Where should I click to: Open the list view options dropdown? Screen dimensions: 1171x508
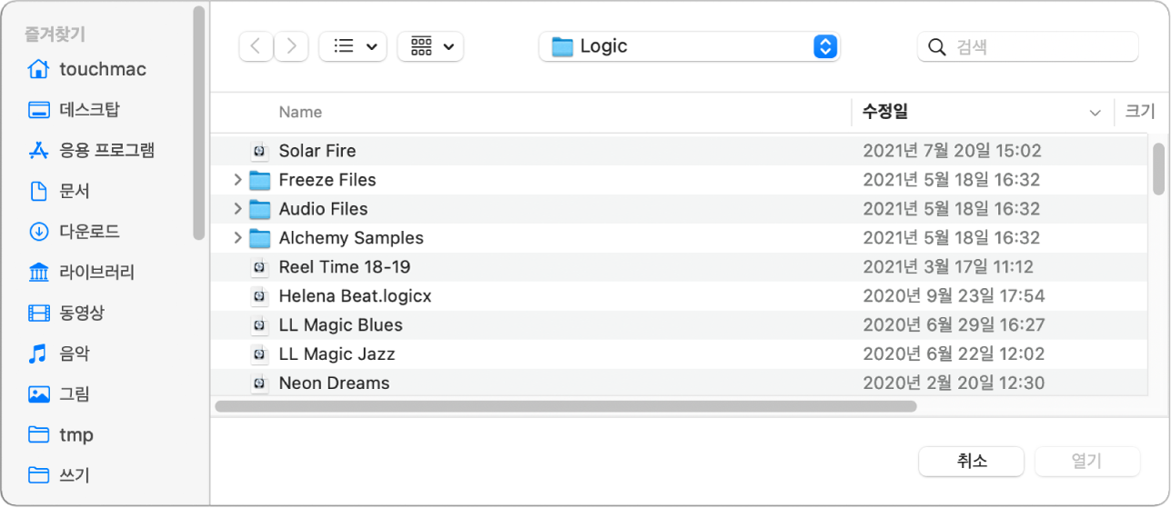(353, 46)
